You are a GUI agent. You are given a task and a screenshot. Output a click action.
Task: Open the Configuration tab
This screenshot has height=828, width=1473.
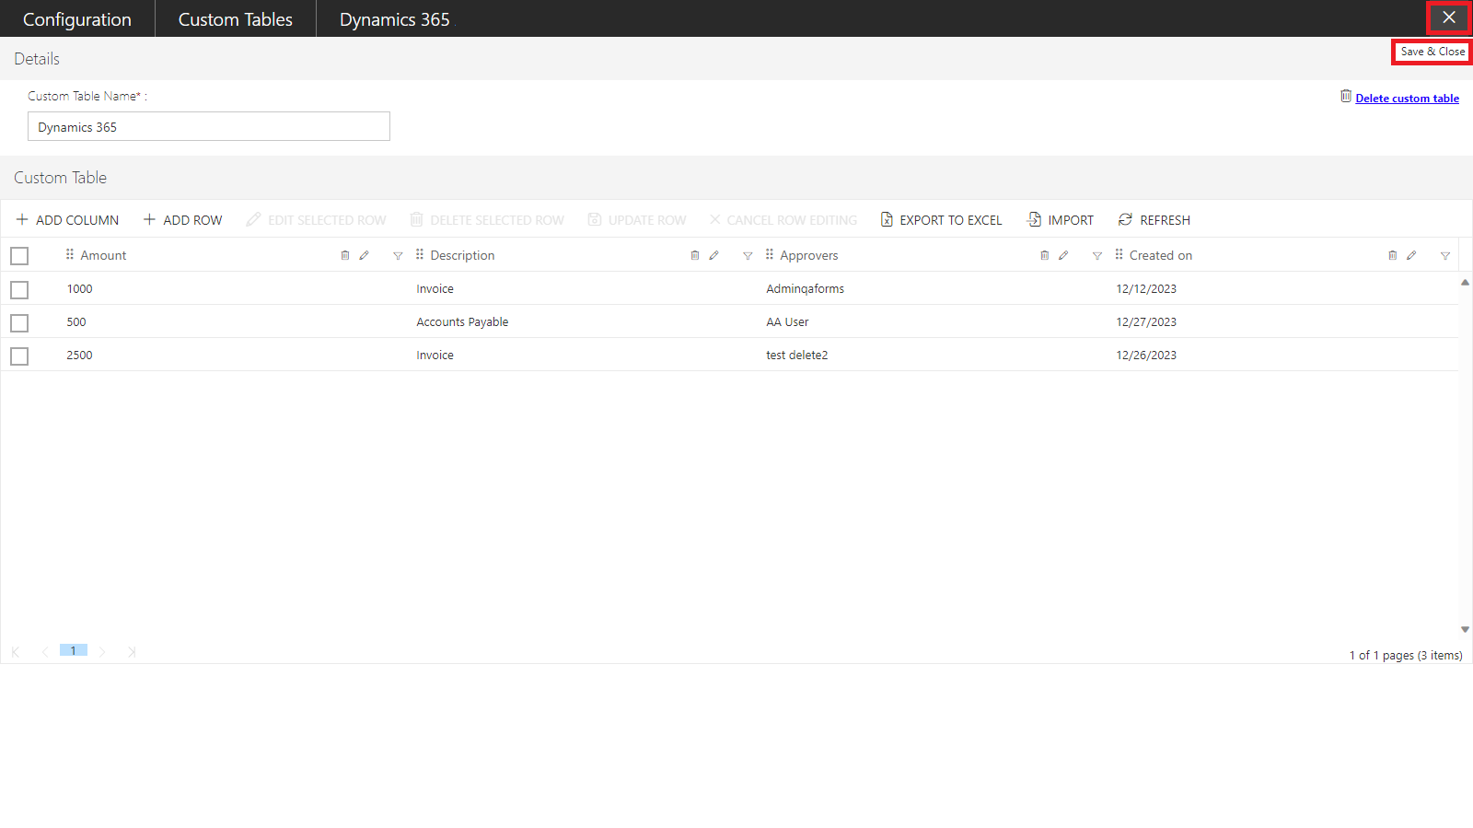click(x=77, y=19)
